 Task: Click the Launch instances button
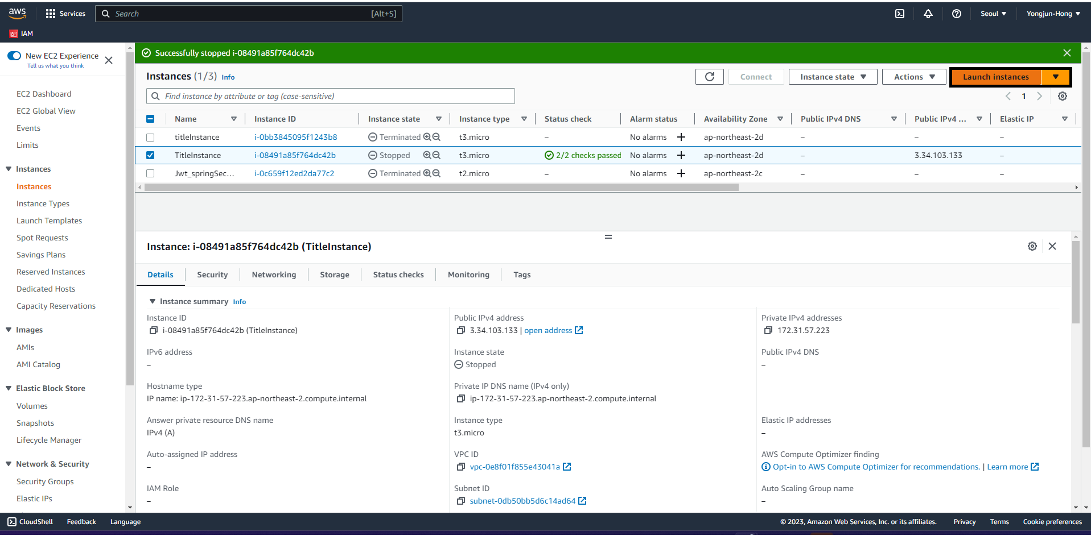[x=996, y=77]
